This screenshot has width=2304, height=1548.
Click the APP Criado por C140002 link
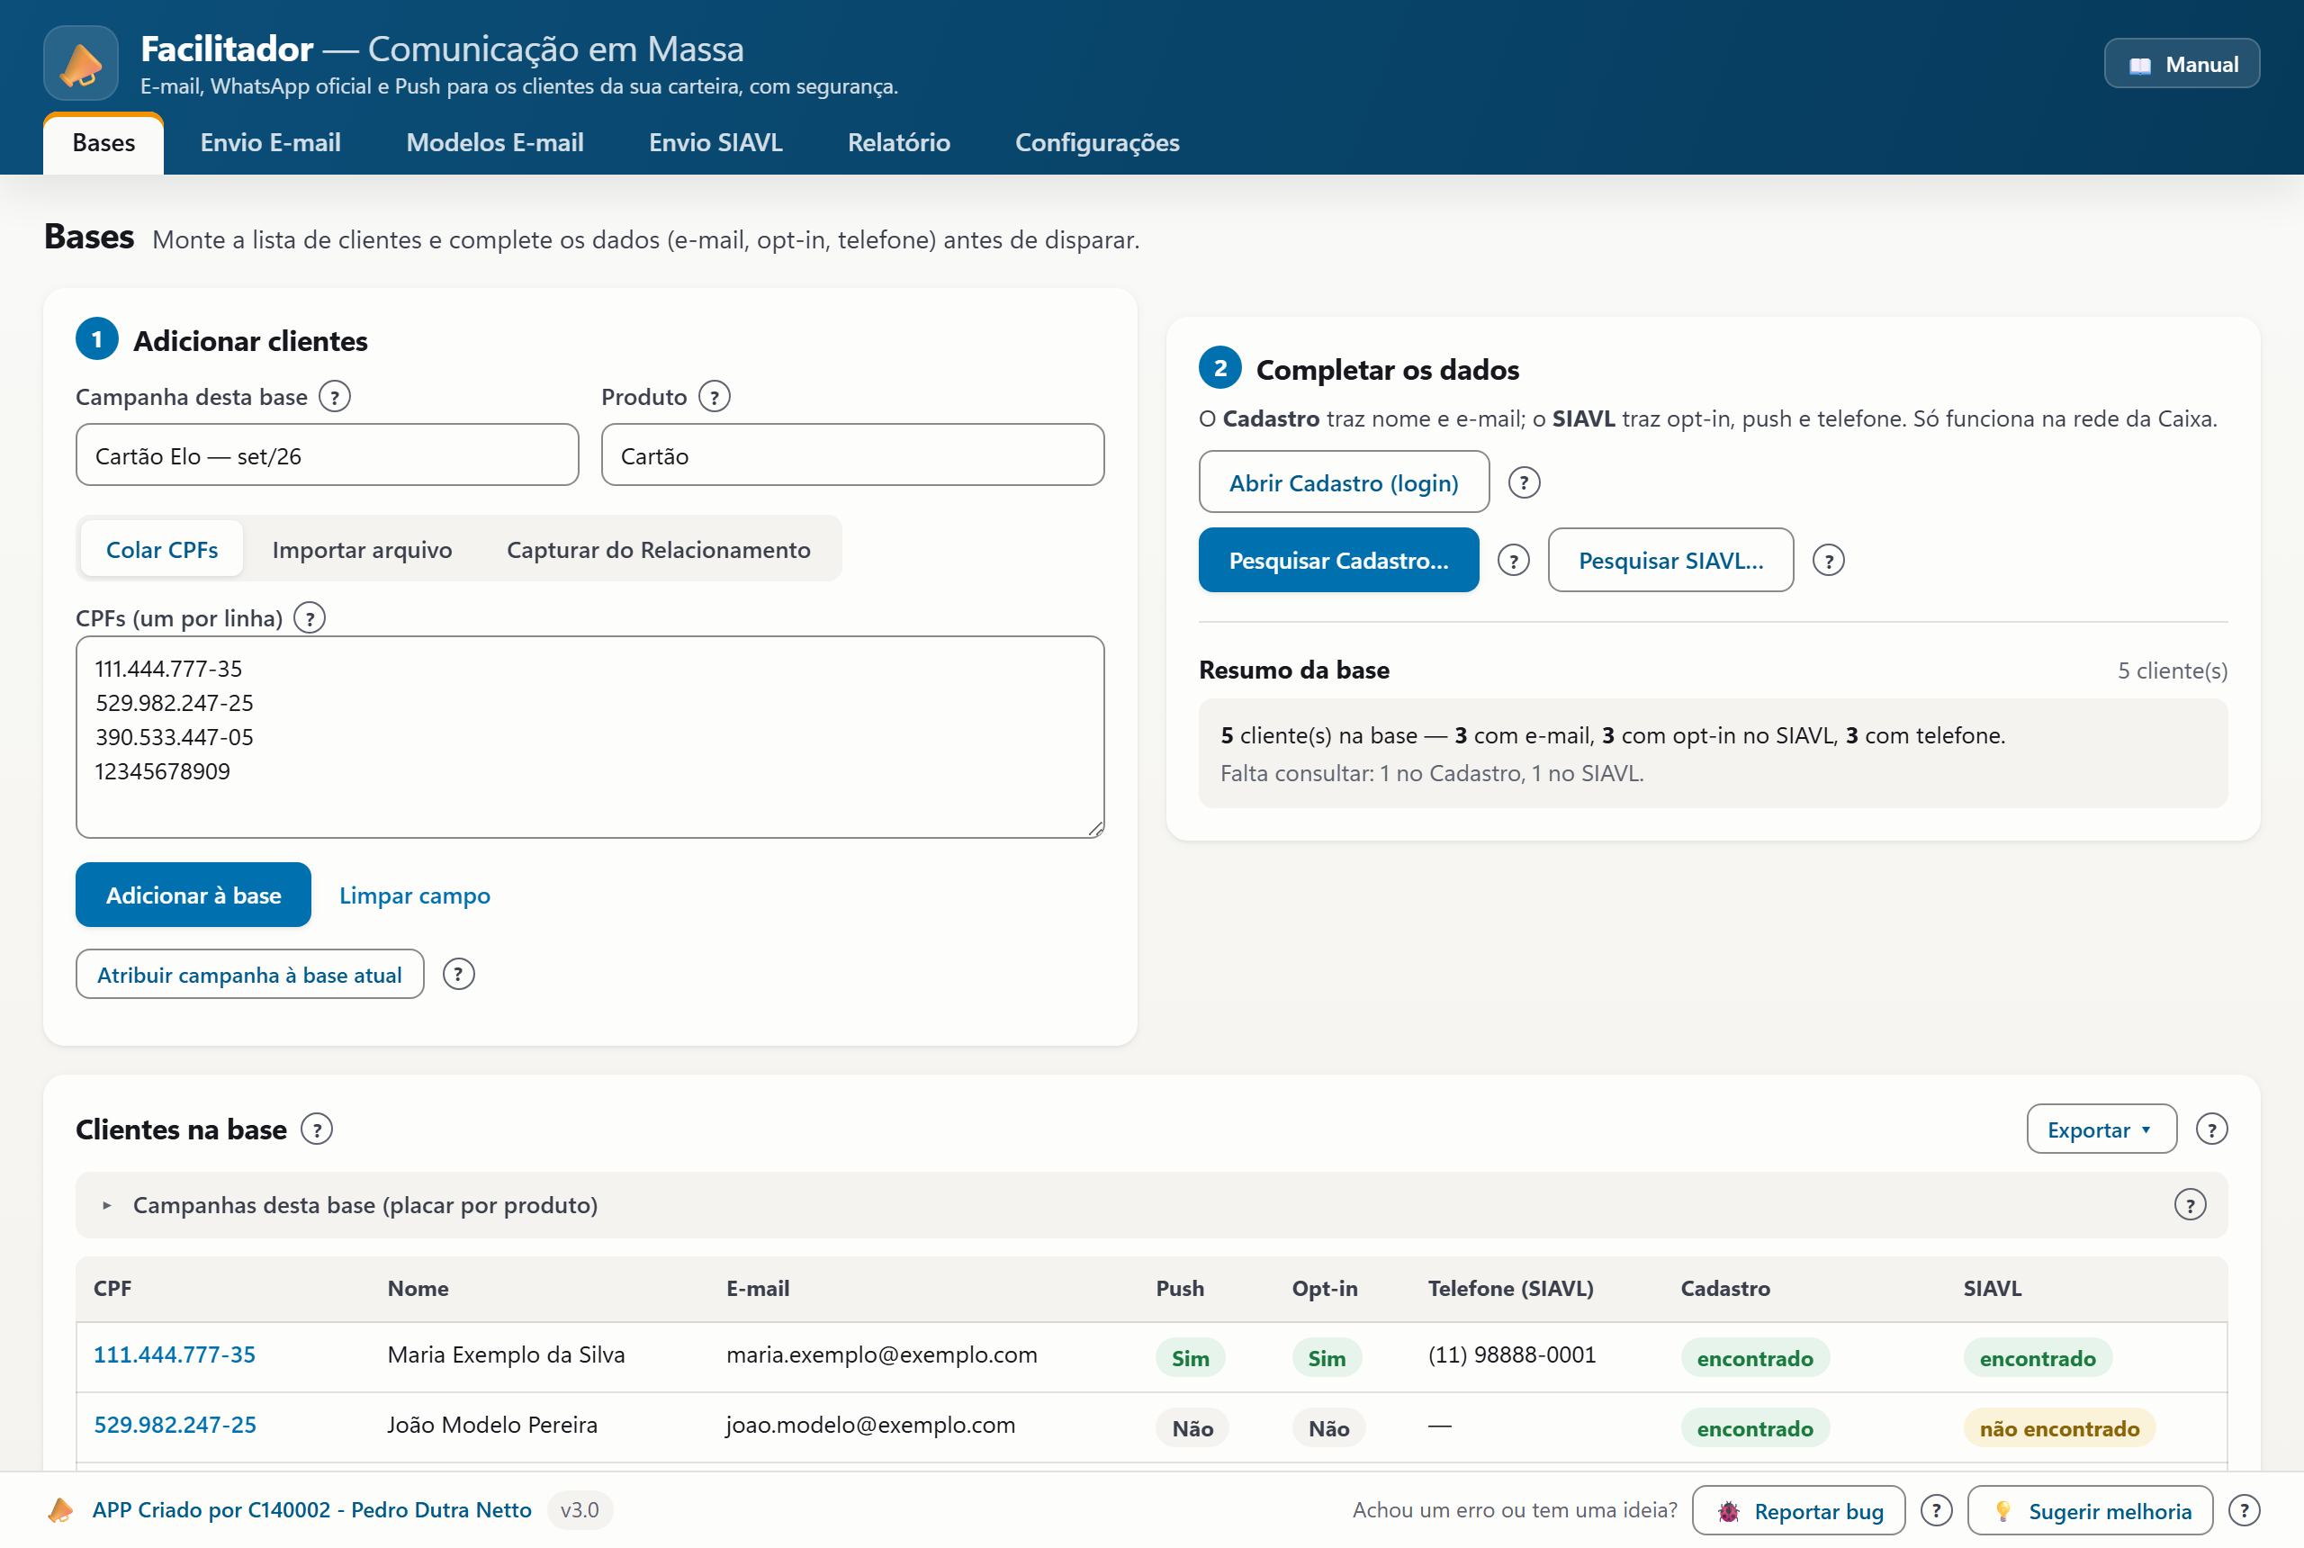[x=312, y=1510]
